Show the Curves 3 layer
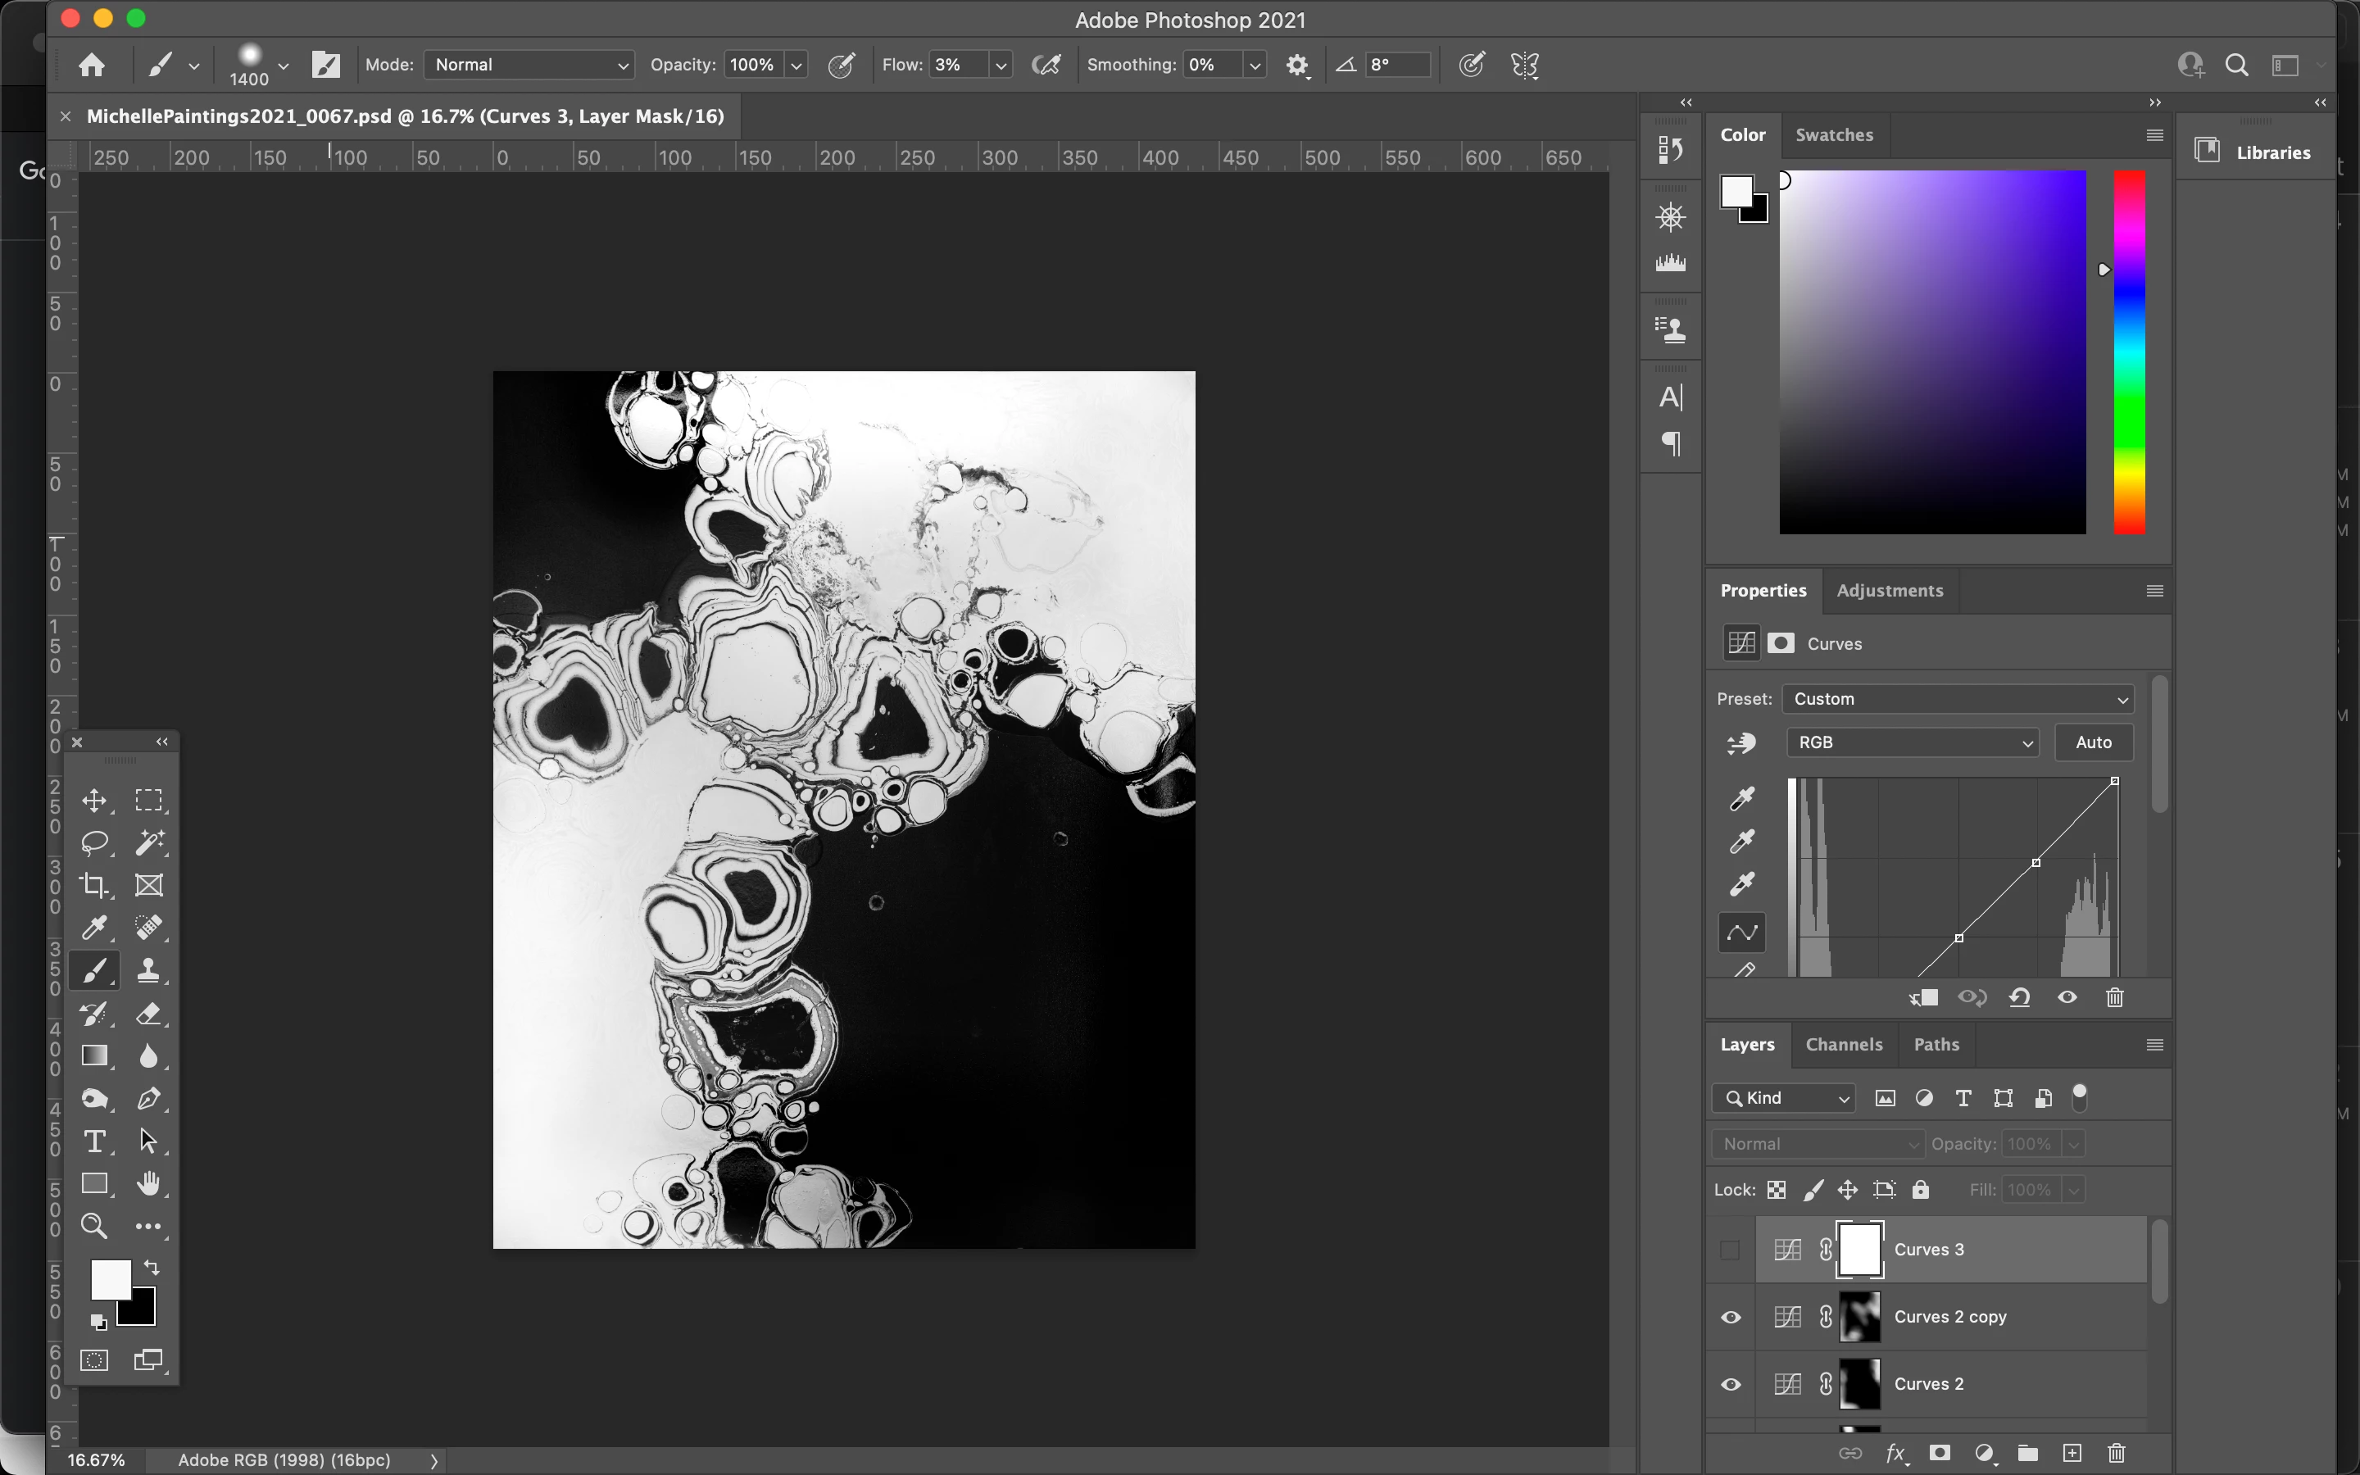The image size is (2360, 1475). click(1730, 1250)
